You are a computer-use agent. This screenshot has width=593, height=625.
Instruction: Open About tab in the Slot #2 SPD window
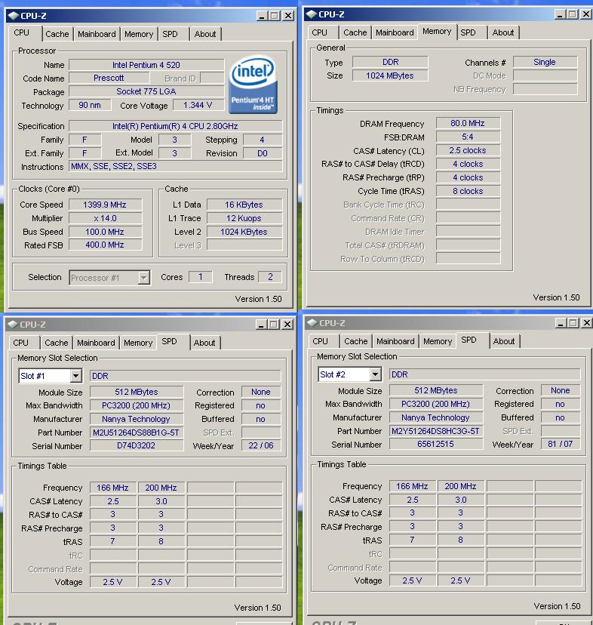[x=504, y=341]
